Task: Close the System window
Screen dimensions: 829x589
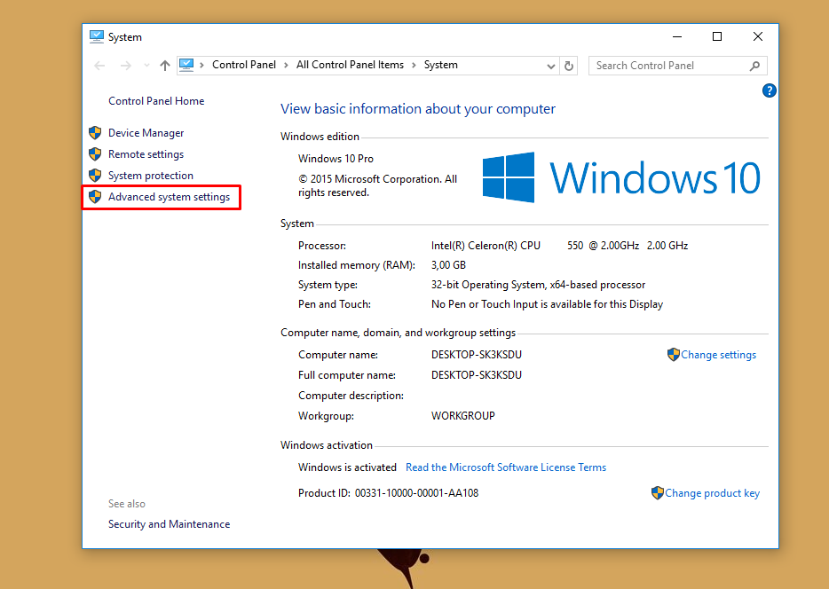Action: point(758,36)
